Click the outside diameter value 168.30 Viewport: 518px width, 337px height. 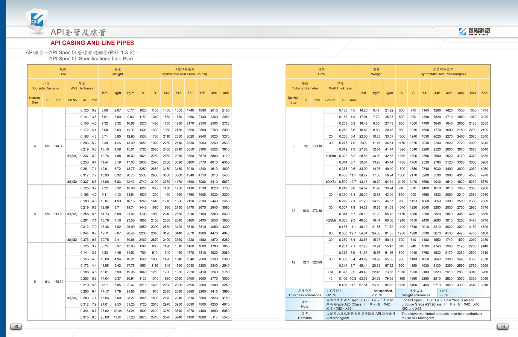tap(58, 282)
